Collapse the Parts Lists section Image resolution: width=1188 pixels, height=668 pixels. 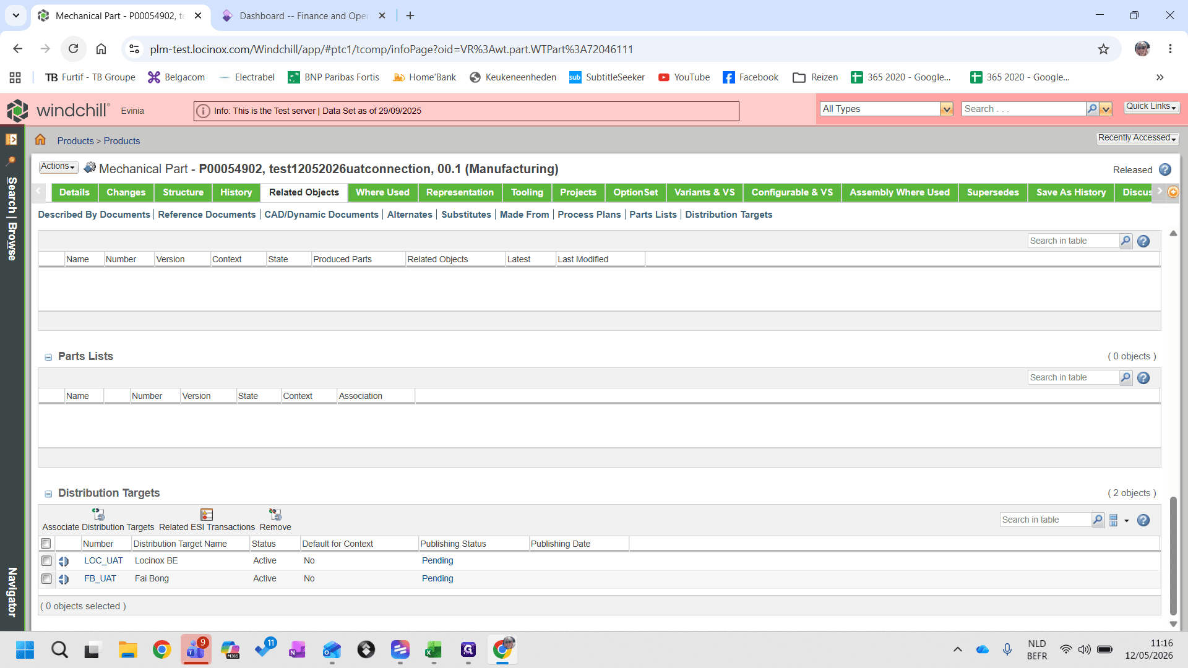pyautogui.click(x=48, y=357)
